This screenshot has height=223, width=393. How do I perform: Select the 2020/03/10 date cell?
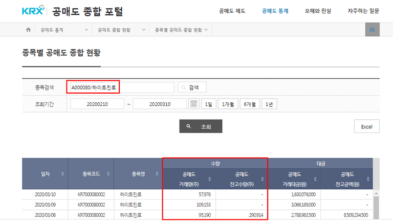point(45,194)
